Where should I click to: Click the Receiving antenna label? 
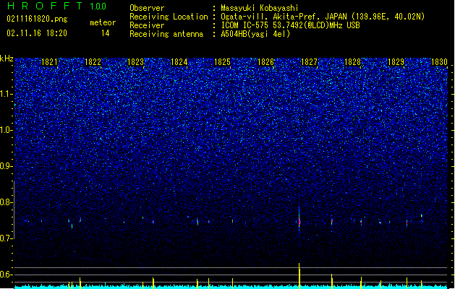(166, 34)
